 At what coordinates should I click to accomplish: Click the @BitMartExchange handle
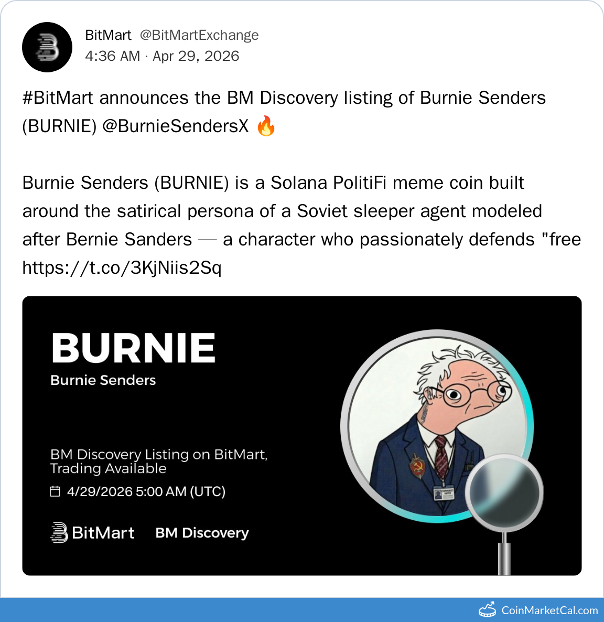click(x=199, y=35)
